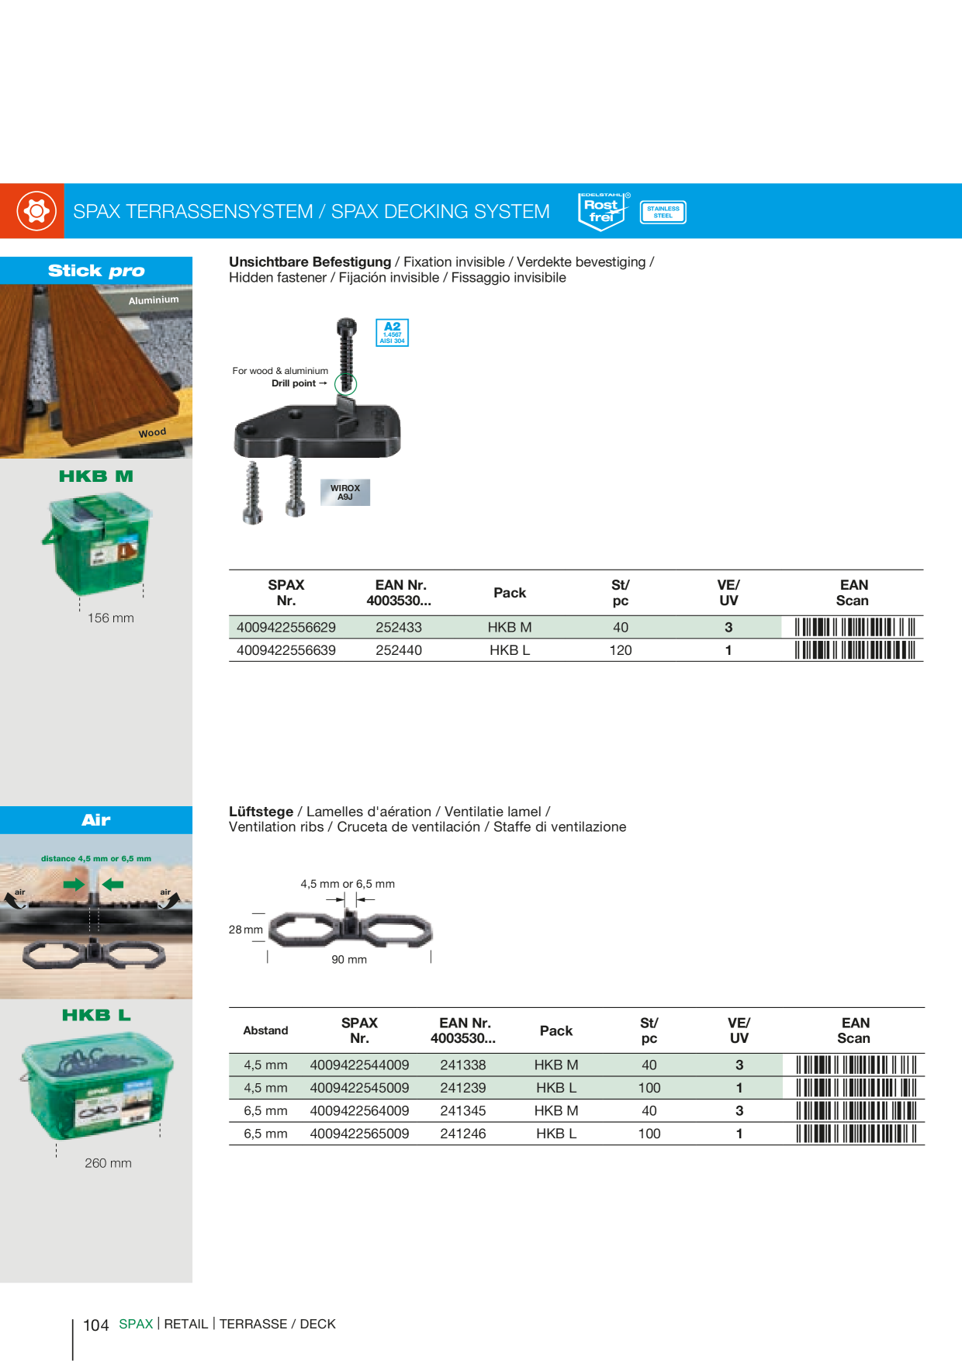Click the cell '4009422544009'
962x1361 pixels.
pos(359,1065)
